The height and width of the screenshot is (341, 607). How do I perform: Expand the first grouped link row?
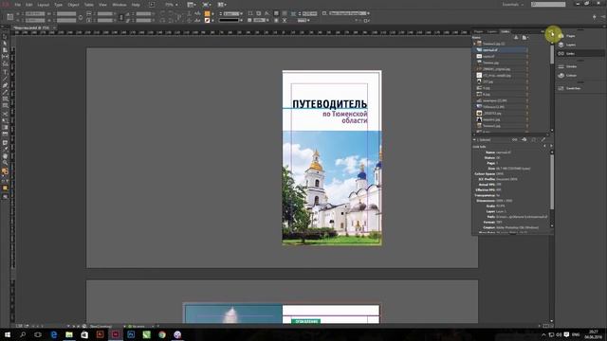(474, 44)
